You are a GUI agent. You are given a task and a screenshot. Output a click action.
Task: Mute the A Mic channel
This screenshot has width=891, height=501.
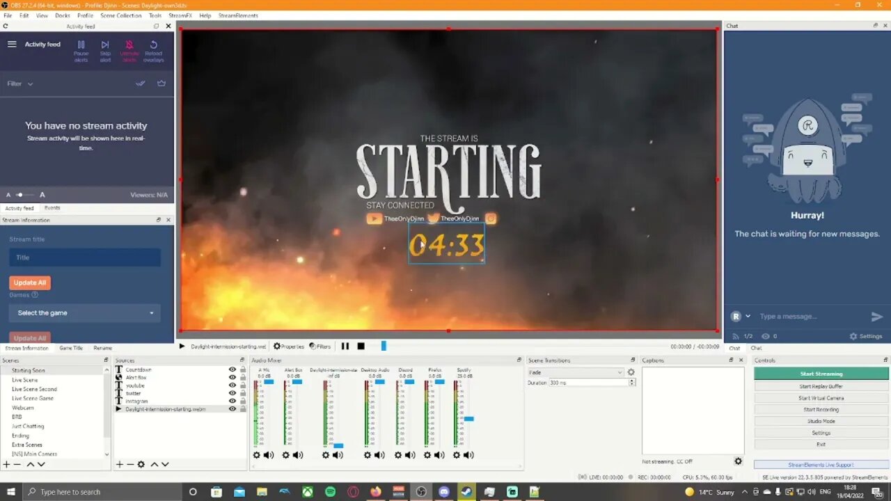[x=268, y=455]
